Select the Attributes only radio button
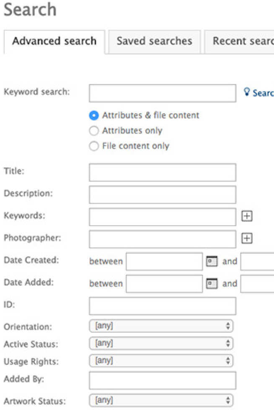This screenshot has height=410, width=274. tap(94, 131)
